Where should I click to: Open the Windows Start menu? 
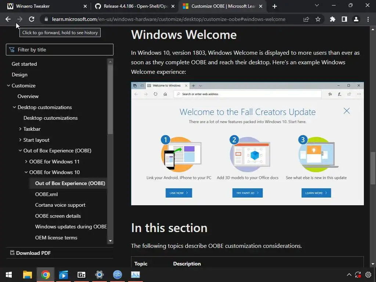[9, 275]
